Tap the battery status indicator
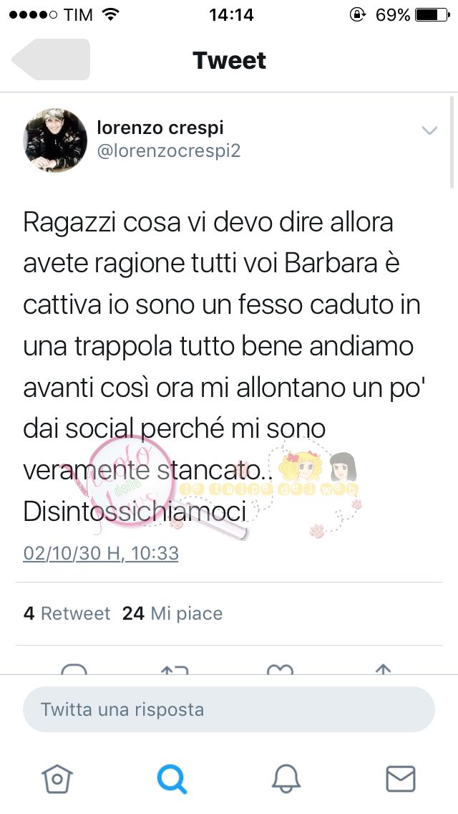The image size is (458, 814). pos(432,15)
